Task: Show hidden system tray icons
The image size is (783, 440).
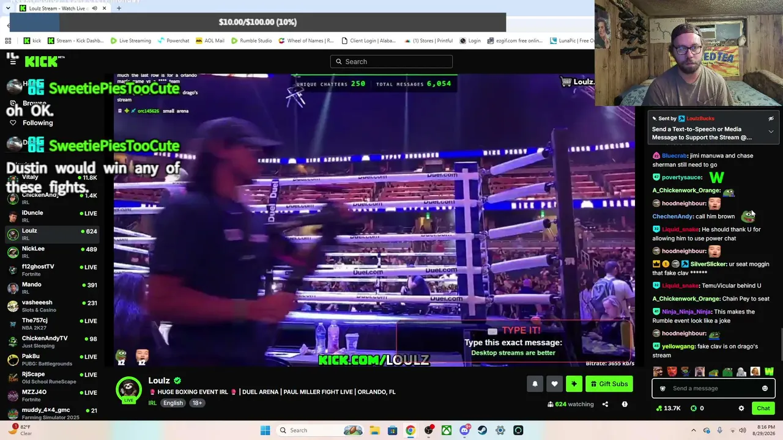Action: coord(693,430)
